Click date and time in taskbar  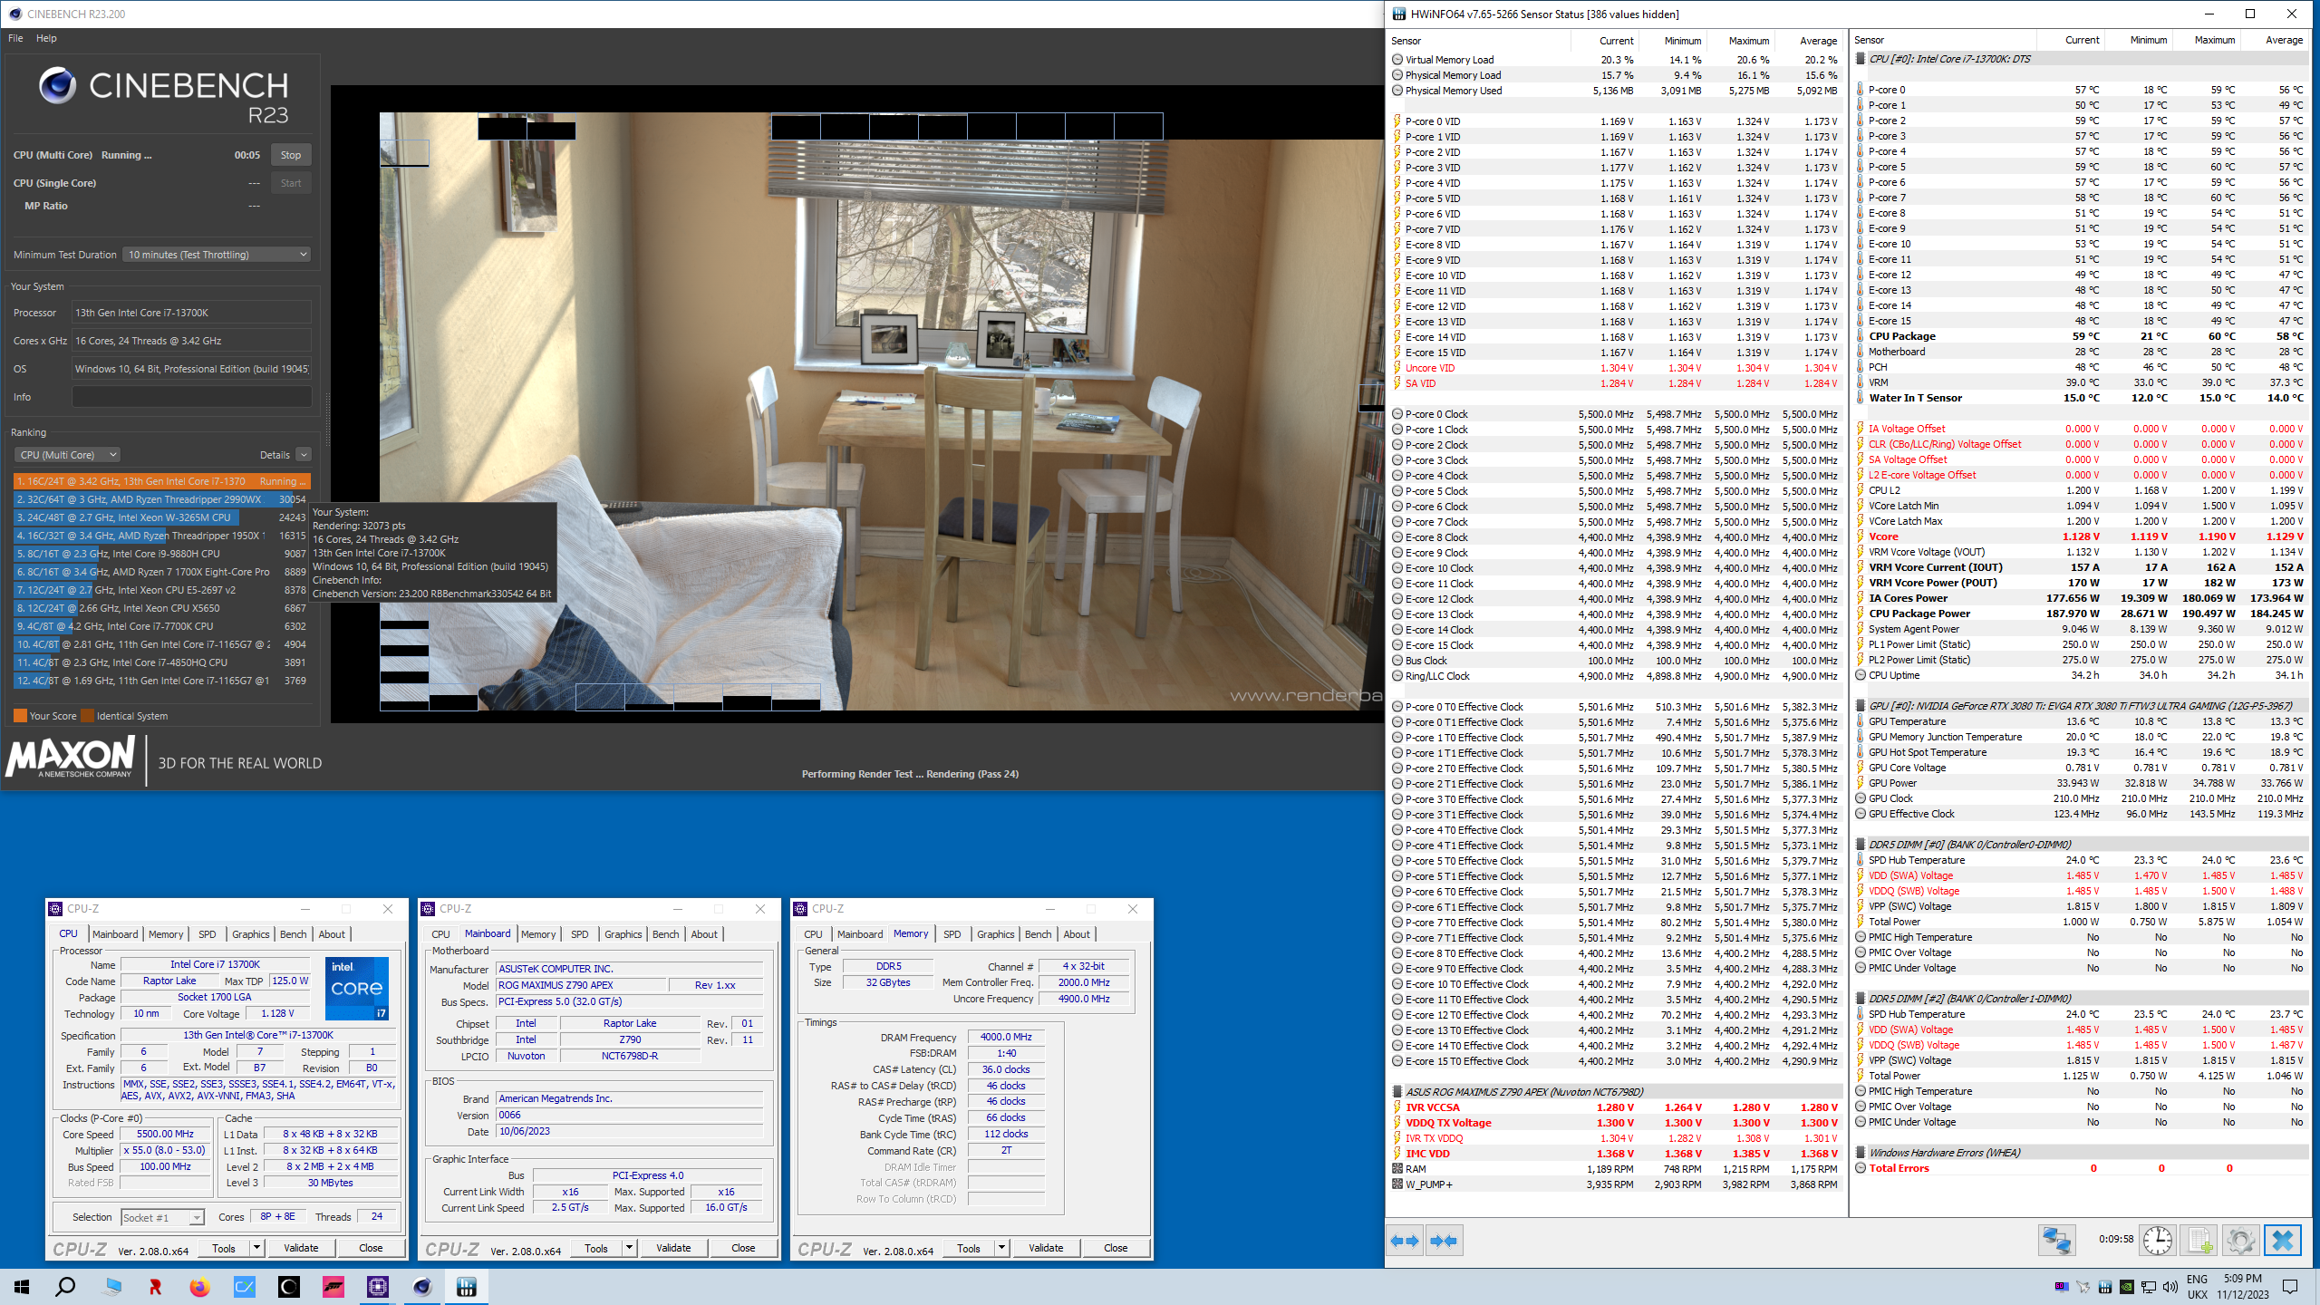(2242, 1287)
